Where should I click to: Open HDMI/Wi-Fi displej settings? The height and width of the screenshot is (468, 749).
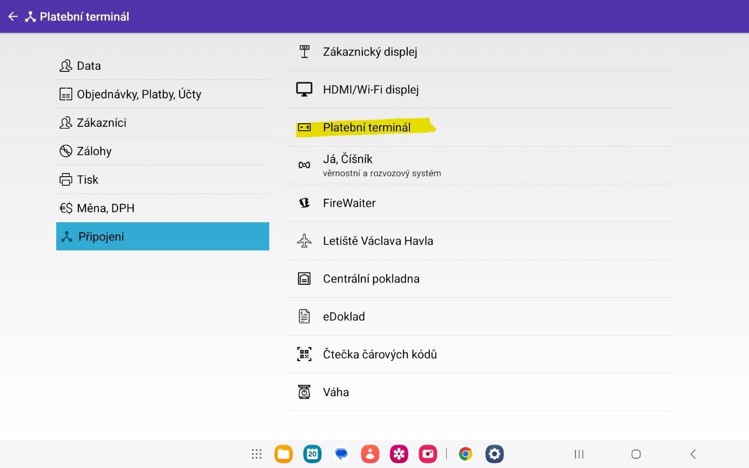tap(480, 90)
